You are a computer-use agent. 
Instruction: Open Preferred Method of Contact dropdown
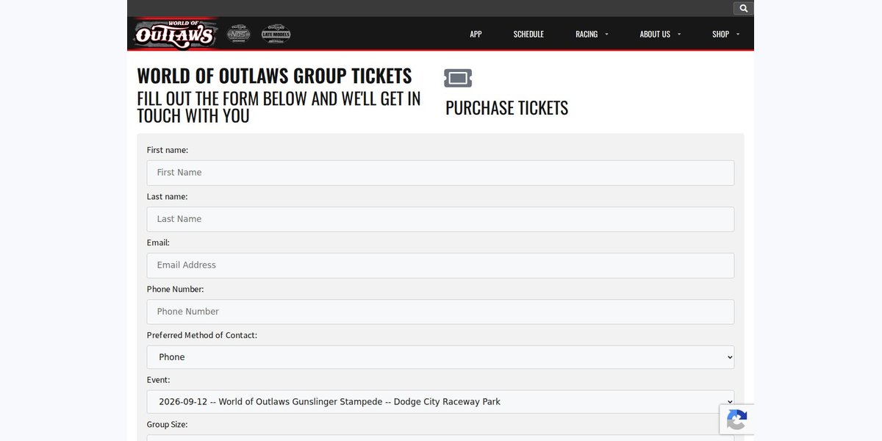coord(440,357)
